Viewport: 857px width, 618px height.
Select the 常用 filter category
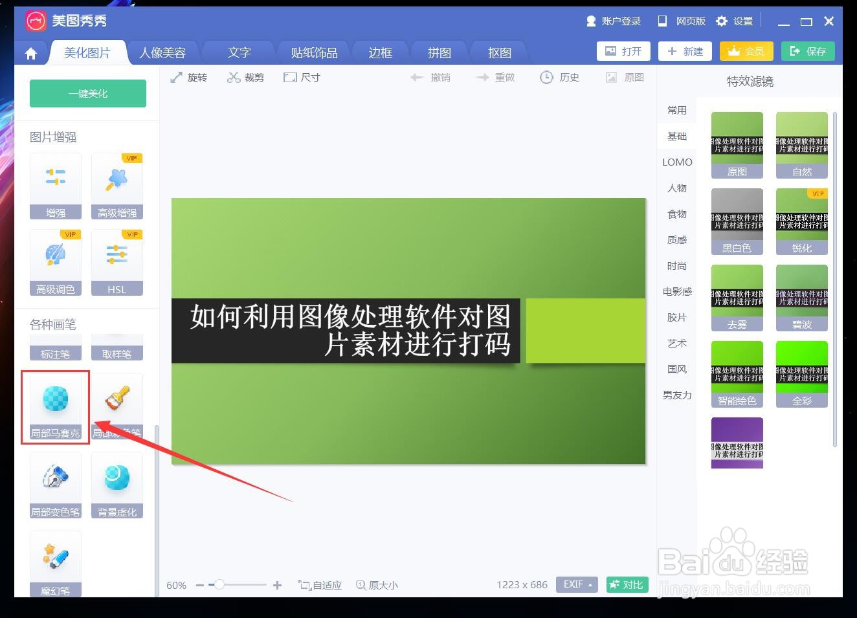tap(677, 111)
